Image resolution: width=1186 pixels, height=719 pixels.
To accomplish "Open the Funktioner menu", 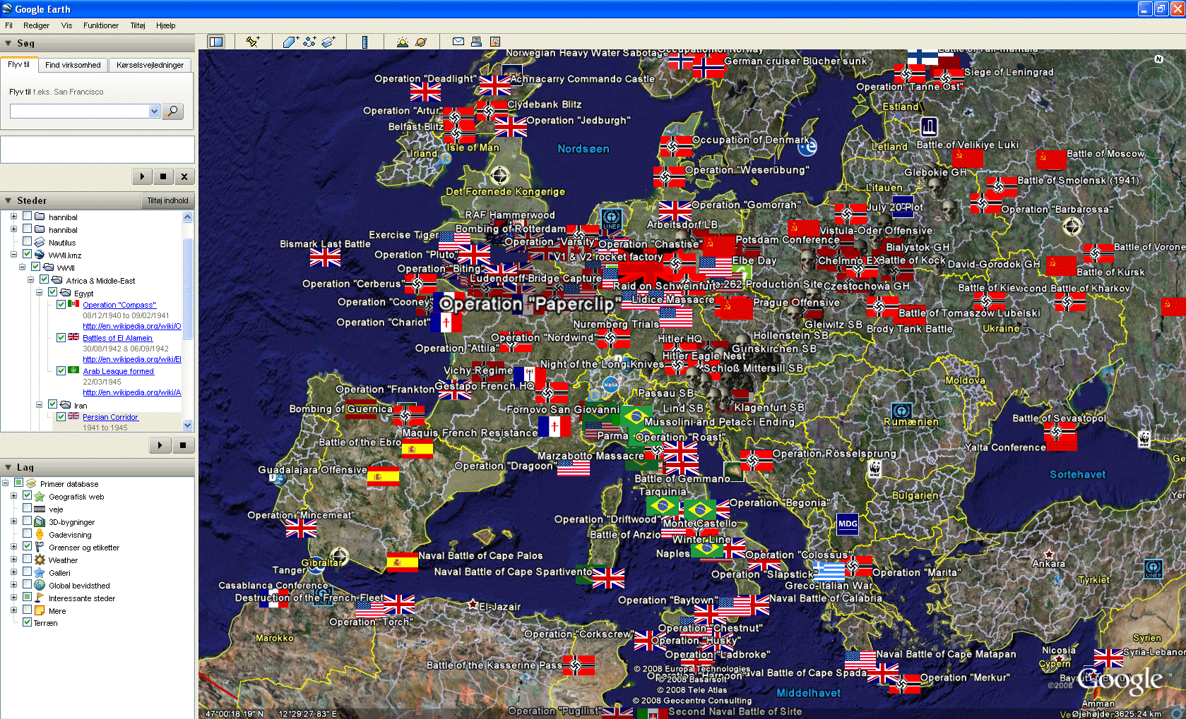I will (x=100, y=25).
